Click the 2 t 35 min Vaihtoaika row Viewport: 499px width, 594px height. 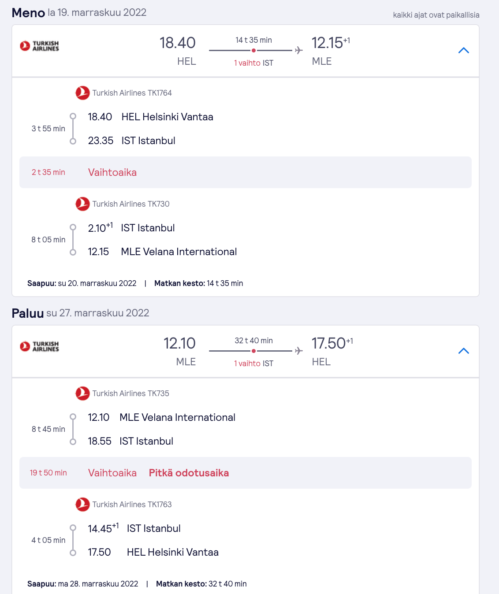(x=246, y=172)
